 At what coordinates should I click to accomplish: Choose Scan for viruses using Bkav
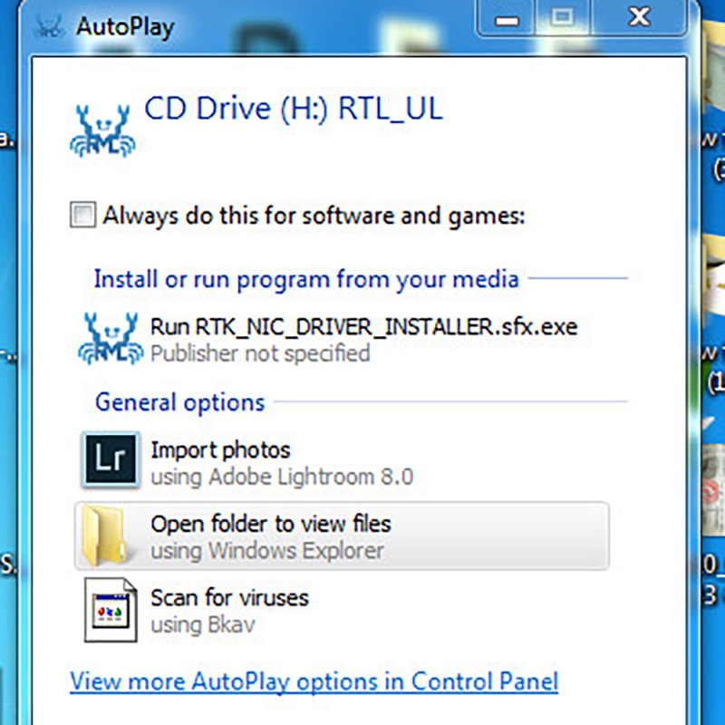[342, 610]
